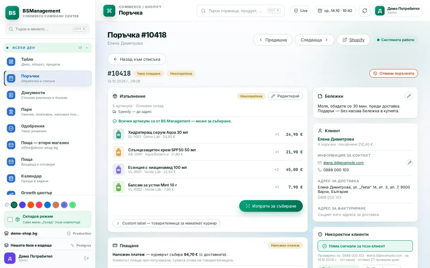This screenshot has height=268, width=430.
Task: Click the shop icon beside demo-shop.bg
Action: [x=6, y=234]
